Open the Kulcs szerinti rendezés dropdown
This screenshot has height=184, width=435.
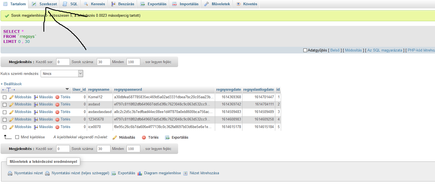[62, 73]
